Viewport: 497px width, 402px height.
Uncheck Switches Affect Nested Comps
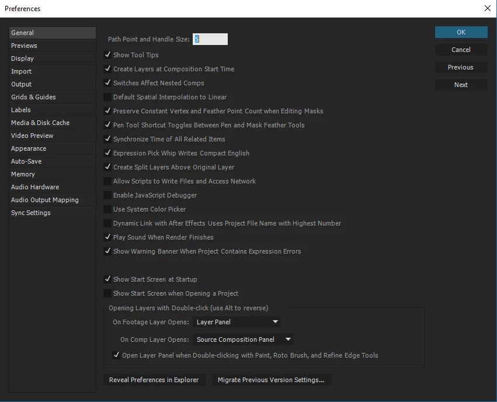tap(107, 82)
